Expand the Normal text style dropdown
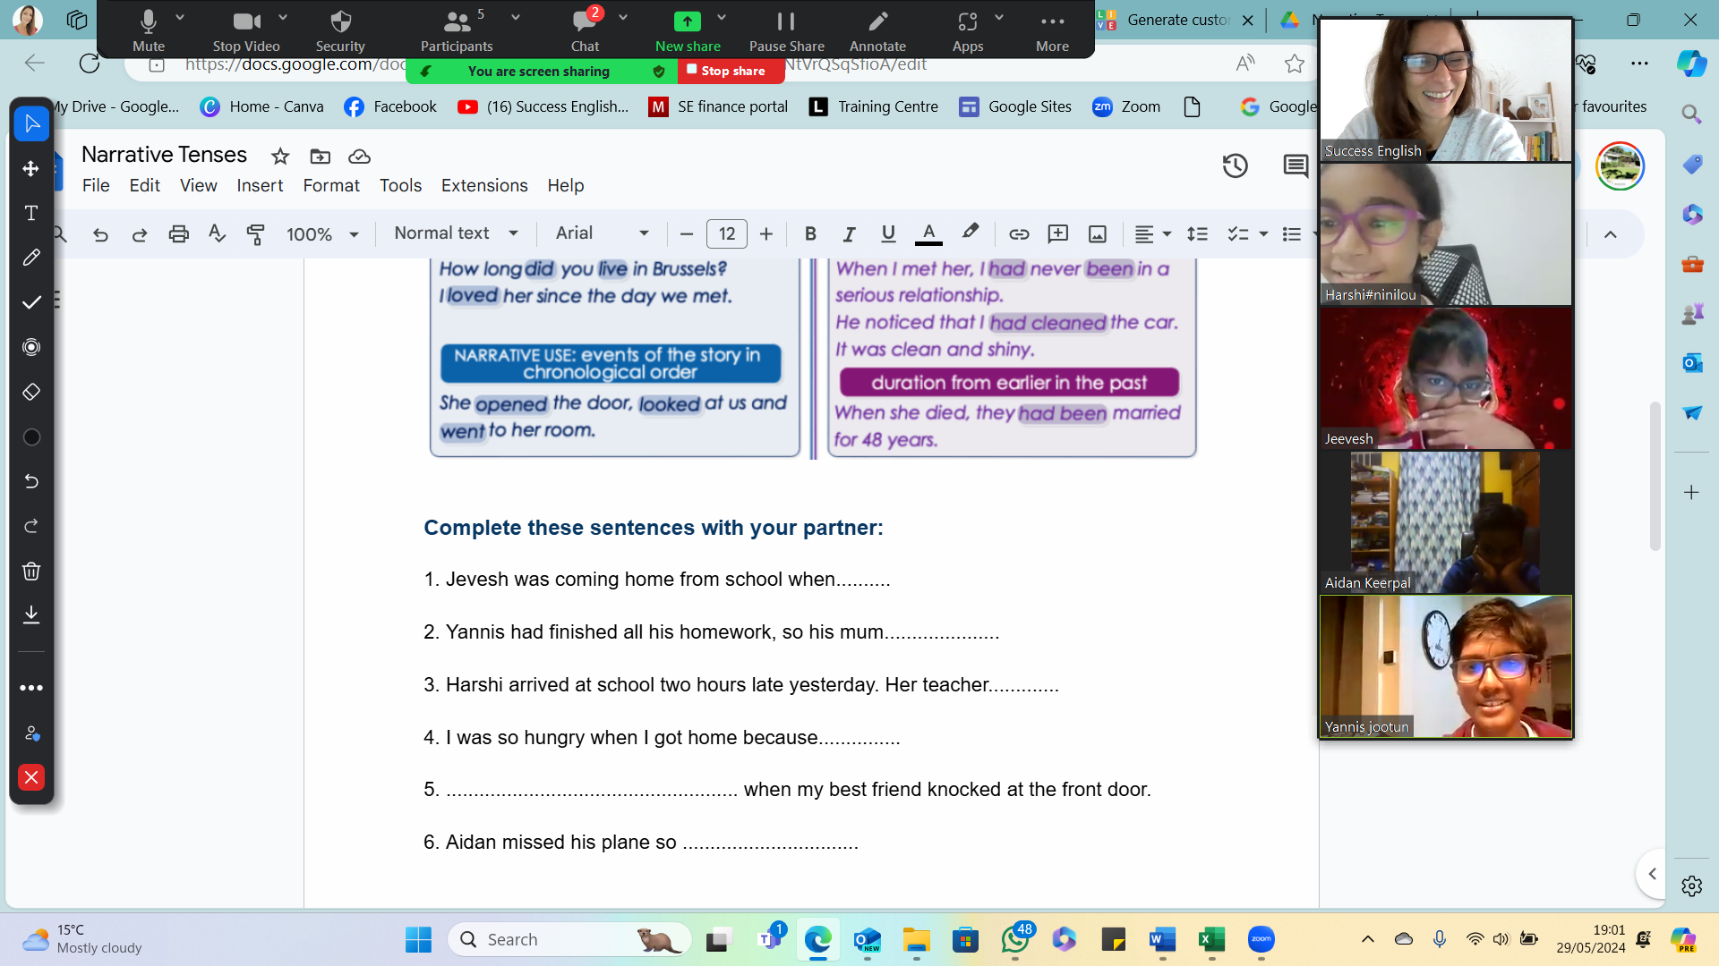Image resolution: width=1719 pixels, height=966 pixels. [x=456, y=233]
